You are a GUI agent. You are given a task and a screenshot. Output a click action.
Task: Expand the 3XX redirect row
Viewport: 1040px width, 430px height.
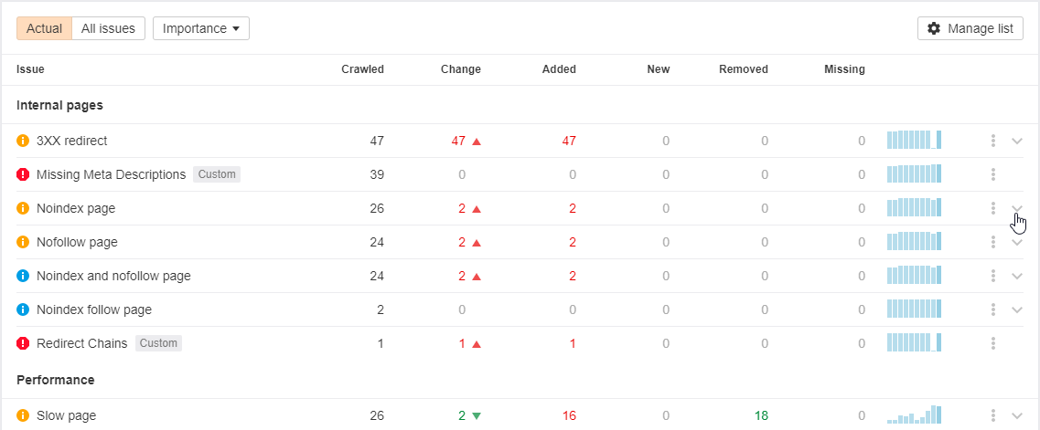[1017, 141]
